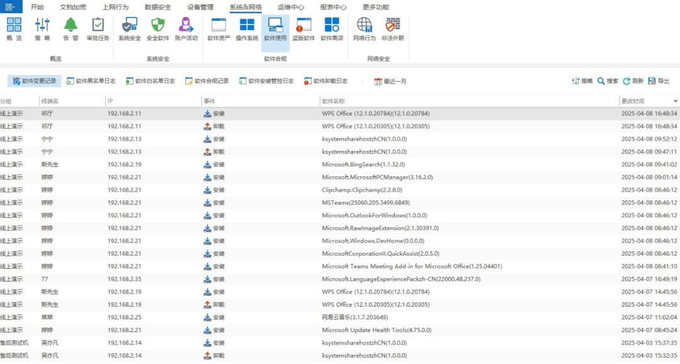Screen dimensions: 680x364
Task: Click the 更改时间 column sort arrow
Action: tap(676, 101)
